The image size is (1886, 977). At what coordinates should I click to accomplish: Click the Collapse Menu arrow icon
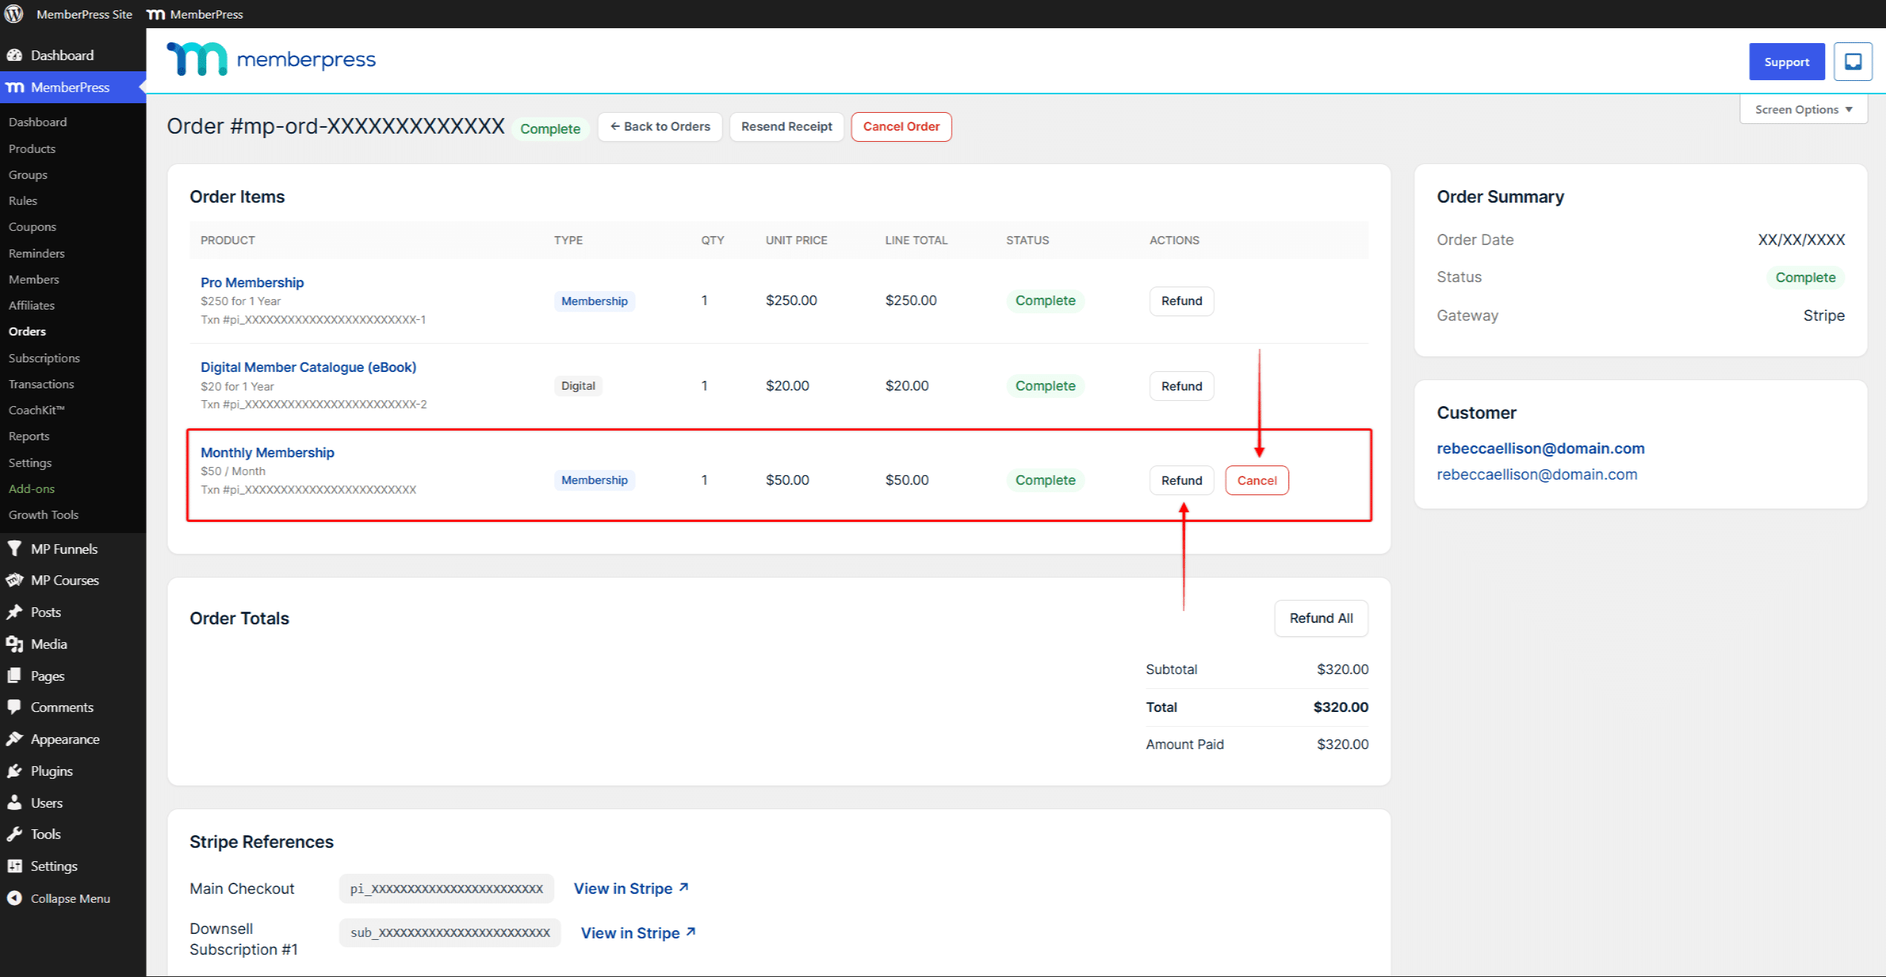tap(14, 898)
